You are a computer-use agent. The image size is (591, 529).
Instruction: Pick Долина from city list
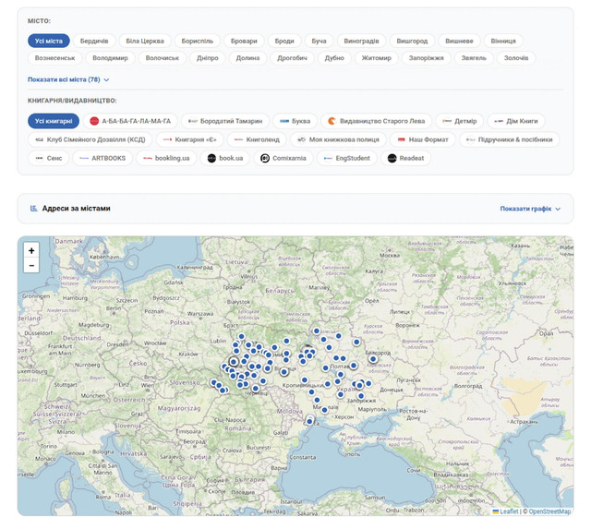[247, 58]
